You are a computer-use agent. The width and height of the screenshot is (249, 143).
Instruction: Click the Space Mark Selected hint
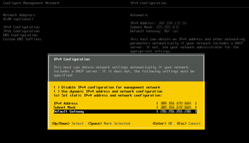pos(109,124)
